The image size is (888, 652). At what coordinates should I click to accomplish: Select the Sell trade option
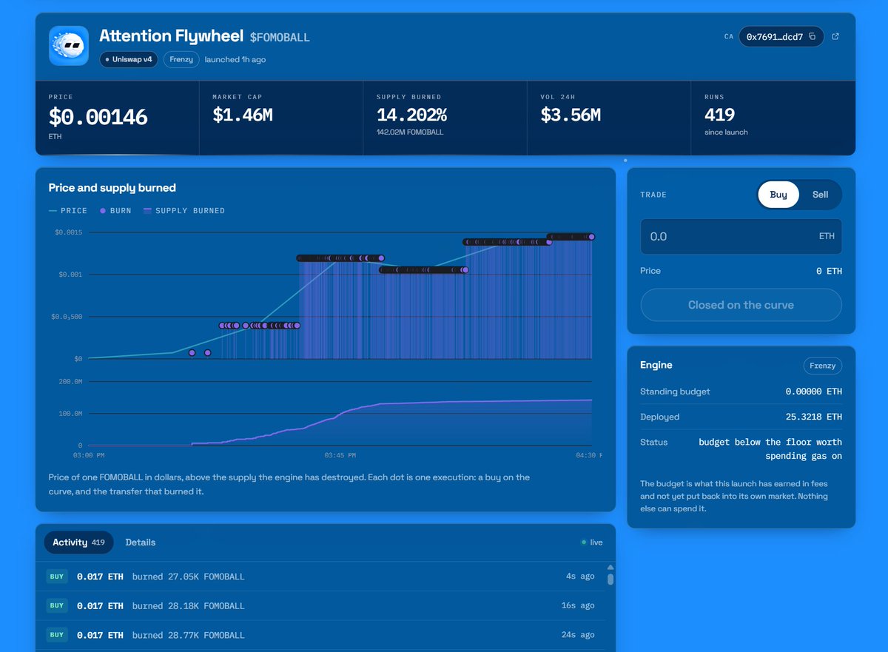[821, 195]
